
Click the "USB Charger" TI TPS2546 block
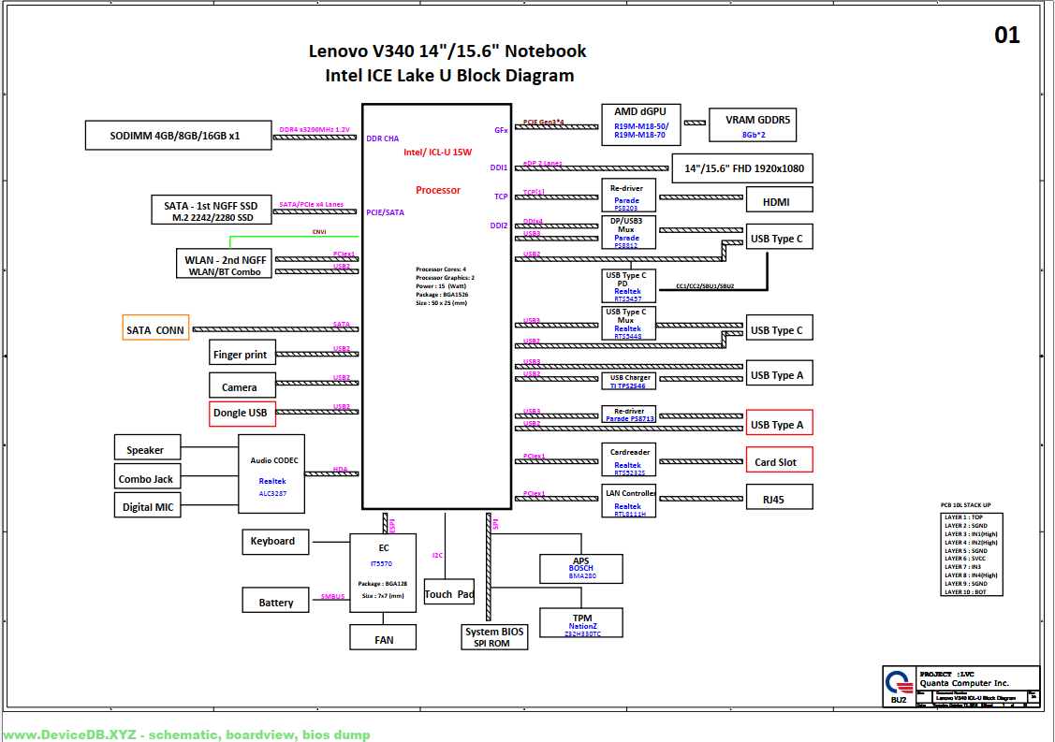click(628, 382)
